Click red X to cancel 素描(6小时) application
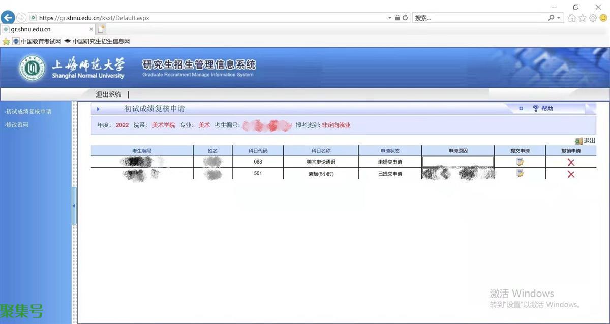The height and width of the screenshot is (324, 610). pyautogui.click(x=571, y=174)
